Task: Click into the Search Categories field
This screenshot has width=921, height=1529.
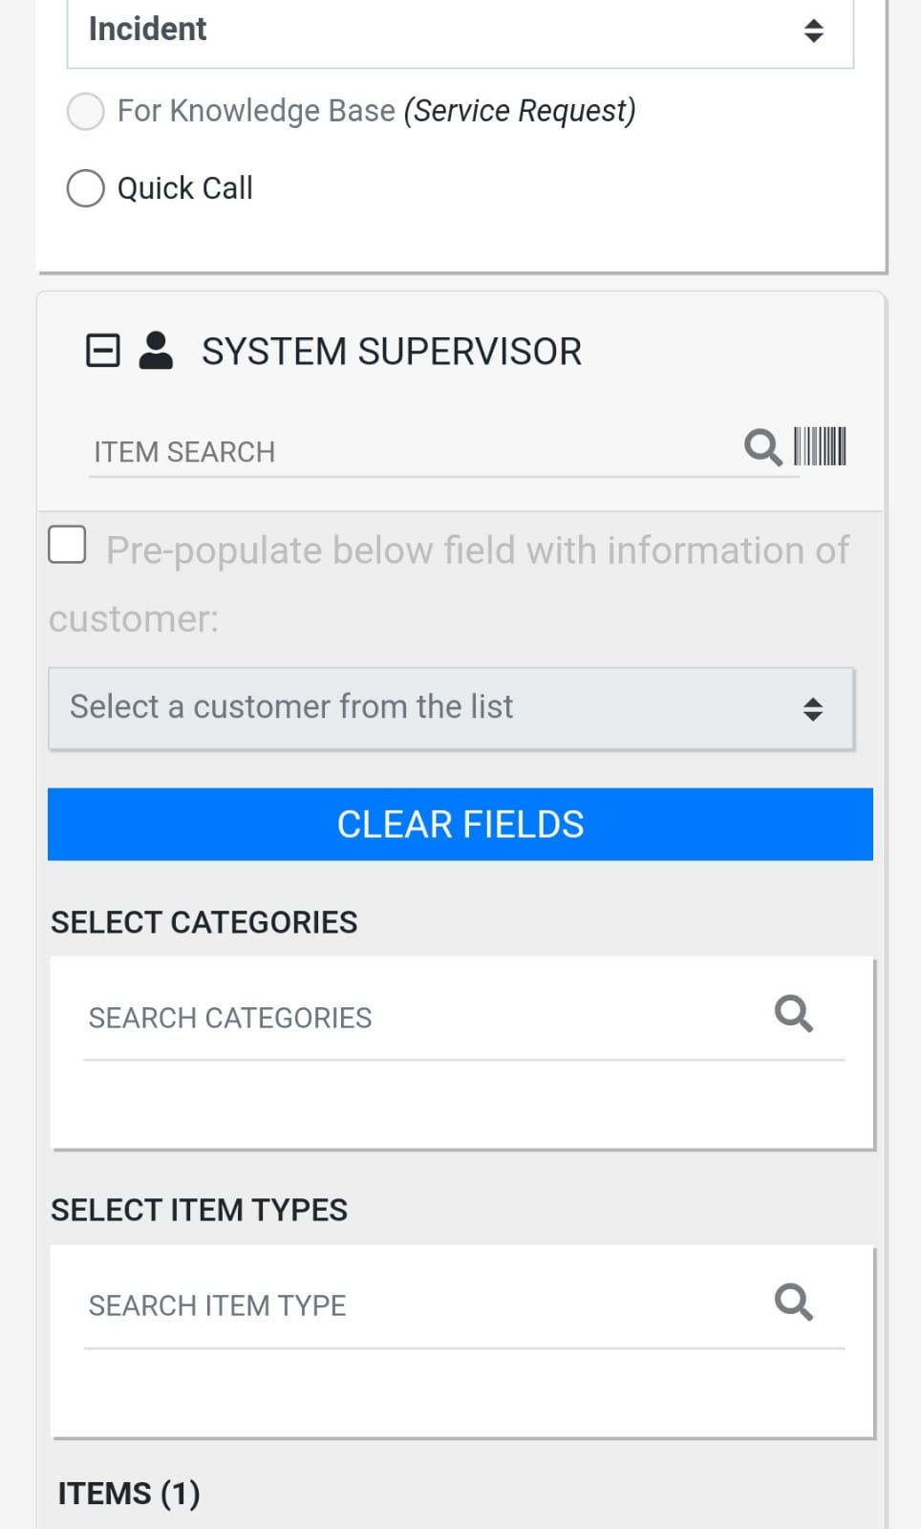Action: coord(420,1018)
